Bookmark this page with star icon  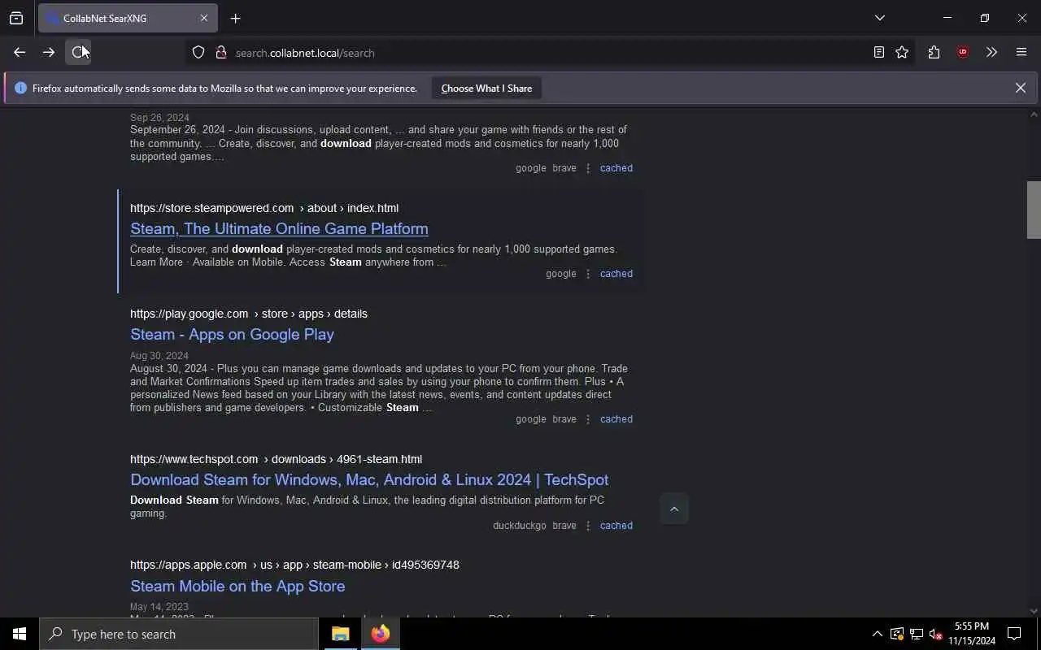click(902, 53)
